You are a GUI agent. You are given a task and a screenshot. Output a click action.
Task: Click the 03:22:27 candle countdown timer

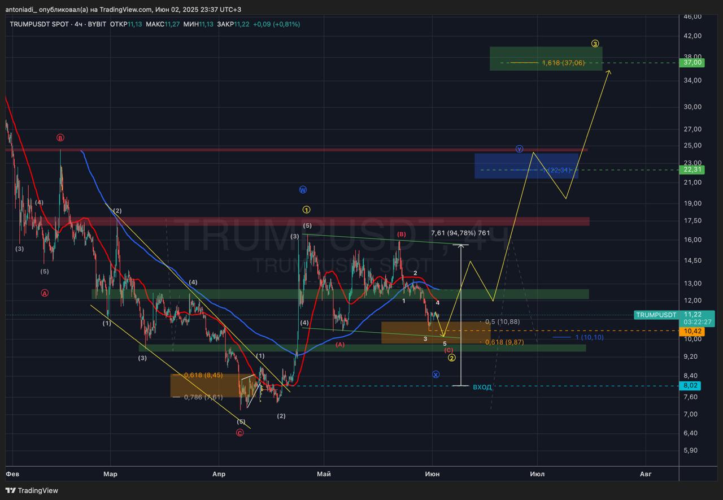(x=696, y=323)
